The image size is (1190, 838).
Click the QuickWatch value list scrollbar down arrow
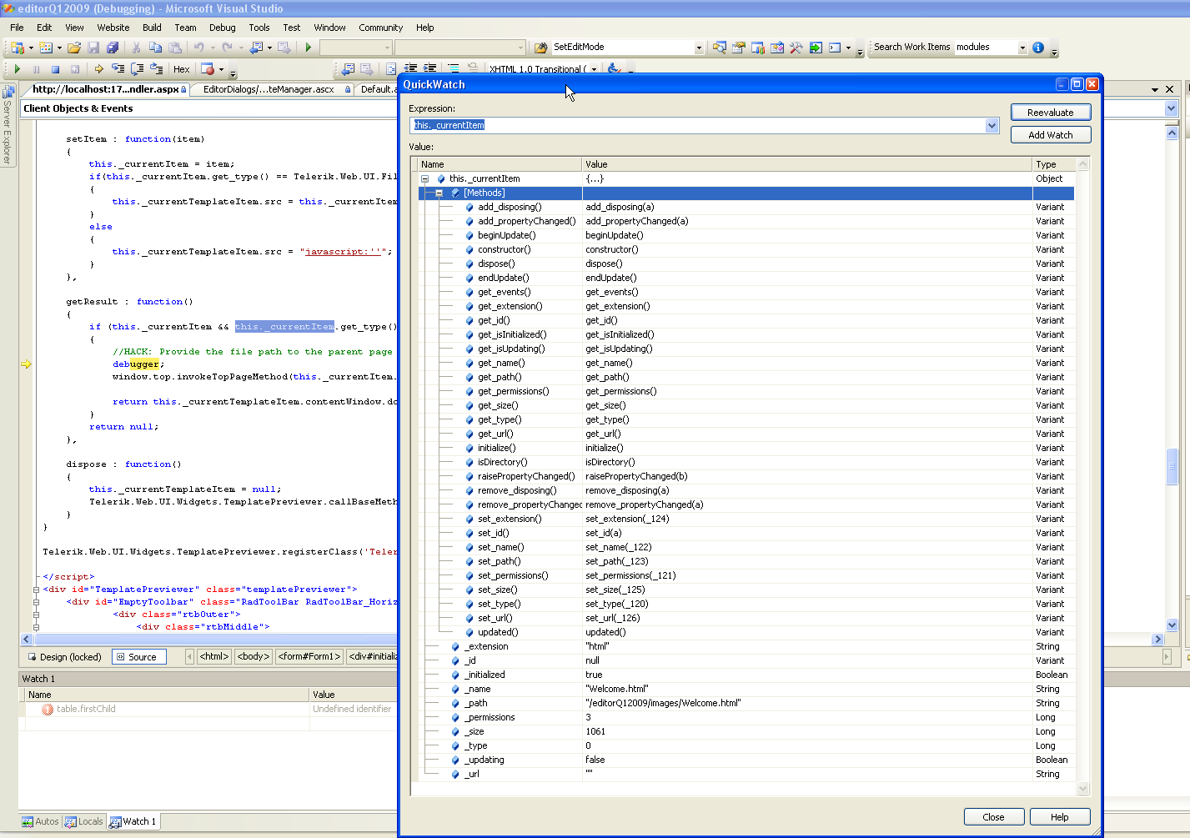tap(1083, 788)
